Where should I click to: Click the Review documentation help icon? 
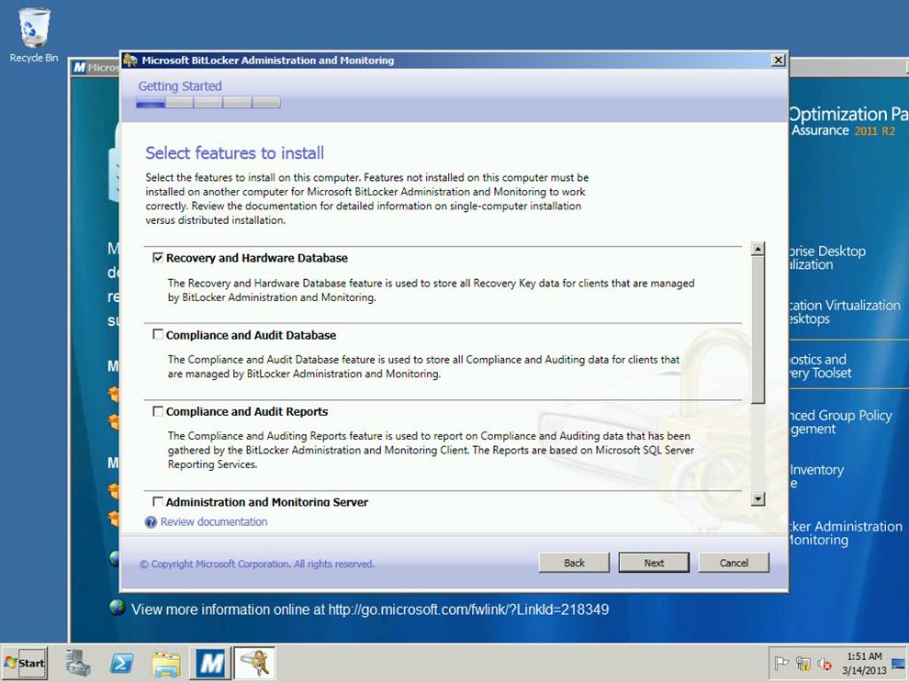pos(151,522)
